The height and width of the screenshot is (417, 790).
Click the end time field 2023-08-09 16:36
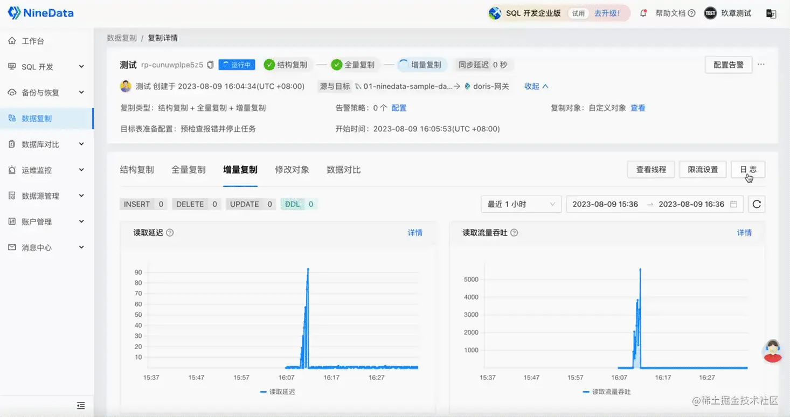(x=691, y=204)
